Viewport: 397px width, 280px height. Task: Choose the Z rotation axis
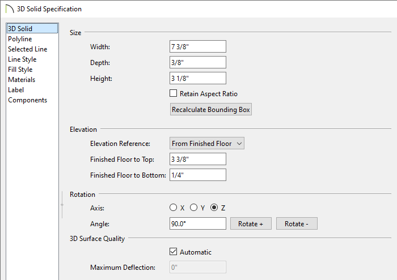click(x=214, y=208)
